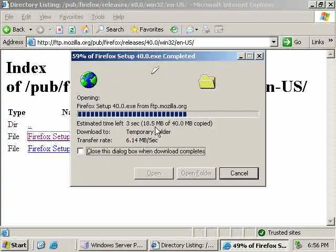Open the View menu
The image size is (336, 252).
point(45,17)
